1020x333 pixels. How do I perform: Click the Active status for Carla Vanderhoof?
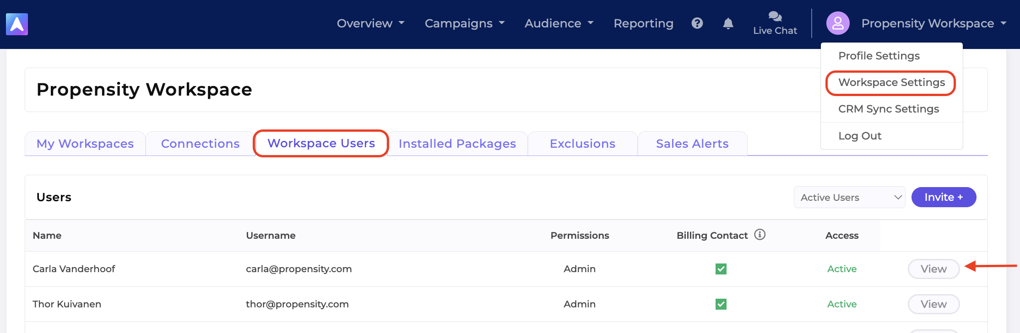842,269
